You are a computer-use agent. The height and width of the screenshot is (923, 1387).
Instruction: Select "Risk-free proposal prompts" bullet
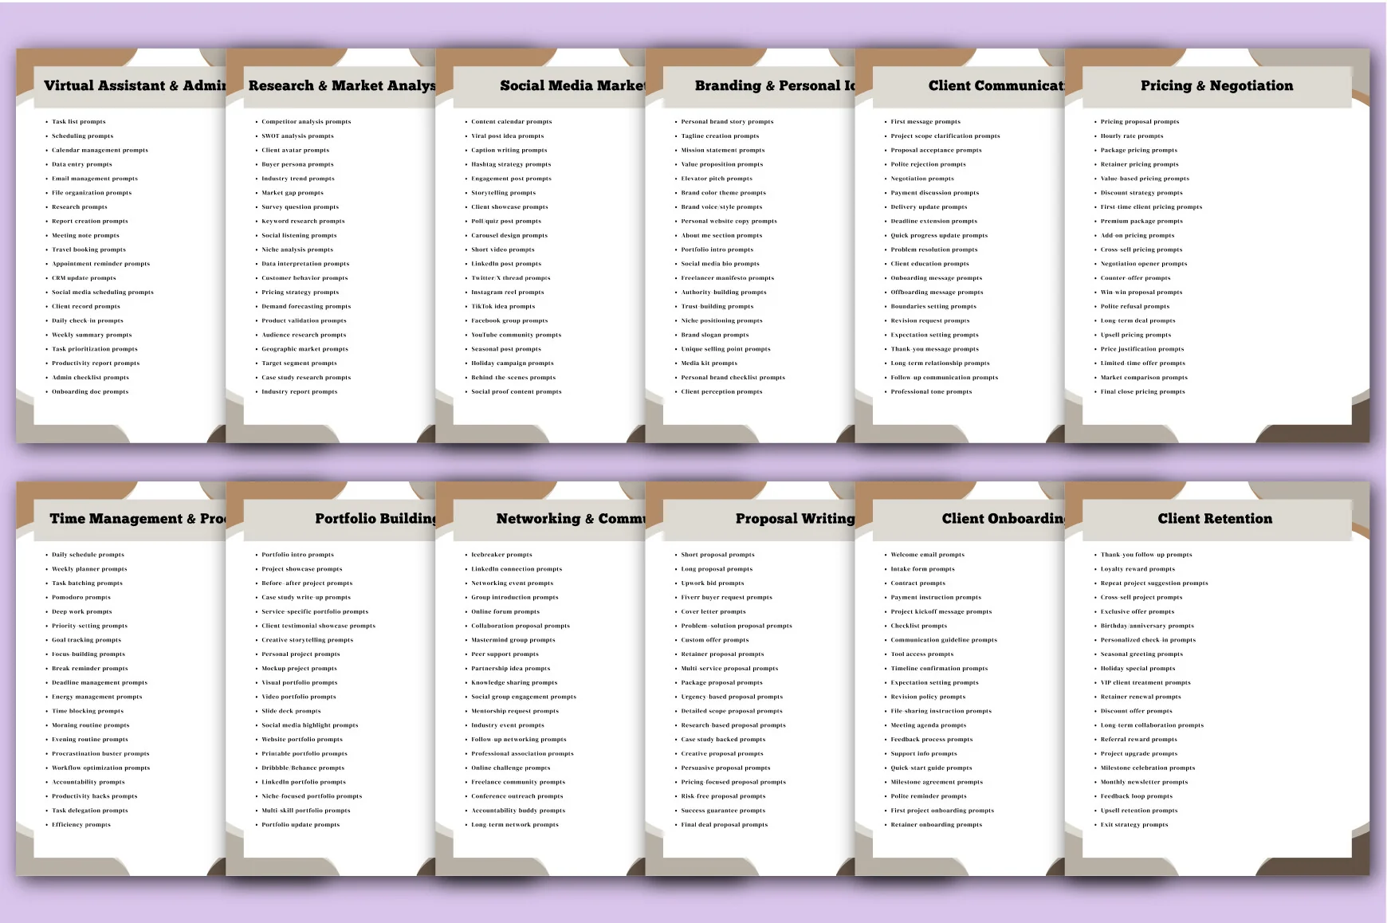(x=723, y=796)
